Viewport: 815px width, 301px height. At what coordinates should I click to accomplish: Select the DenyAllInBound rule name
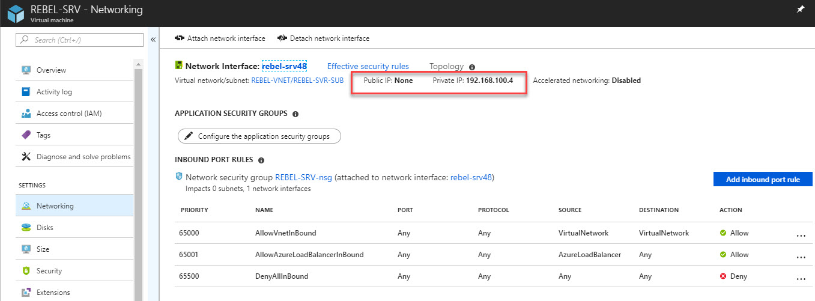click(x=282, y=276)
